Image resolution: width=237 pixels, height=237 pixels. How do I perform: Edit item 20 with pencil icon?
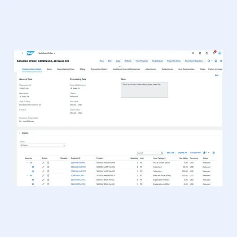coord(43,167)
